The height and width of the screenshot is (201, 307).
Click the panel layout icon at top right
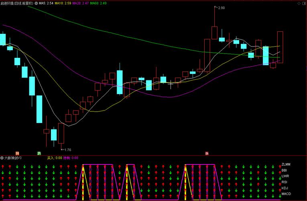pos(303,3)
